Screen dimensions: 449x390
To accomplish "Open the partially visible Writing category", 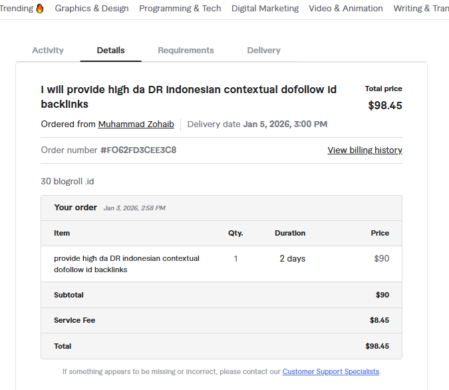I will [420, 9].
